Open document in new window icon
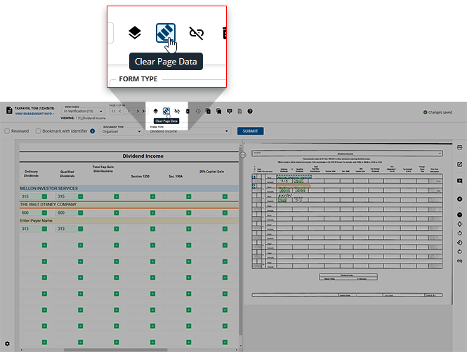The width and height of the screenshot is (467, 352). tap(459, 165)
